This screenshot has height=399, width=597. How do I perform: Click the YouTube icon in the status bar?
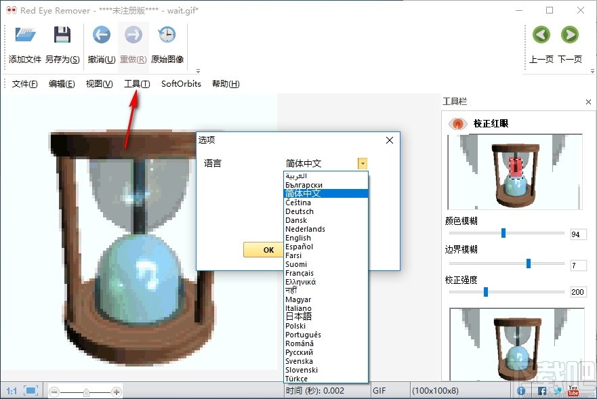coord(573,390)
